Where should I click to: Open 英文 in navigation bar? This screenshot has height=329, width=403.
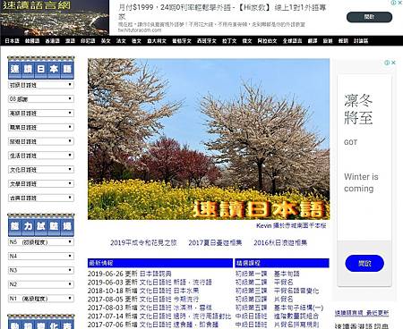(x=106, y=41)
